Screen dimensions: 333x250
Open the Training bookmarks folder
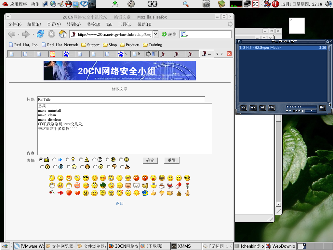click(153, 45)
